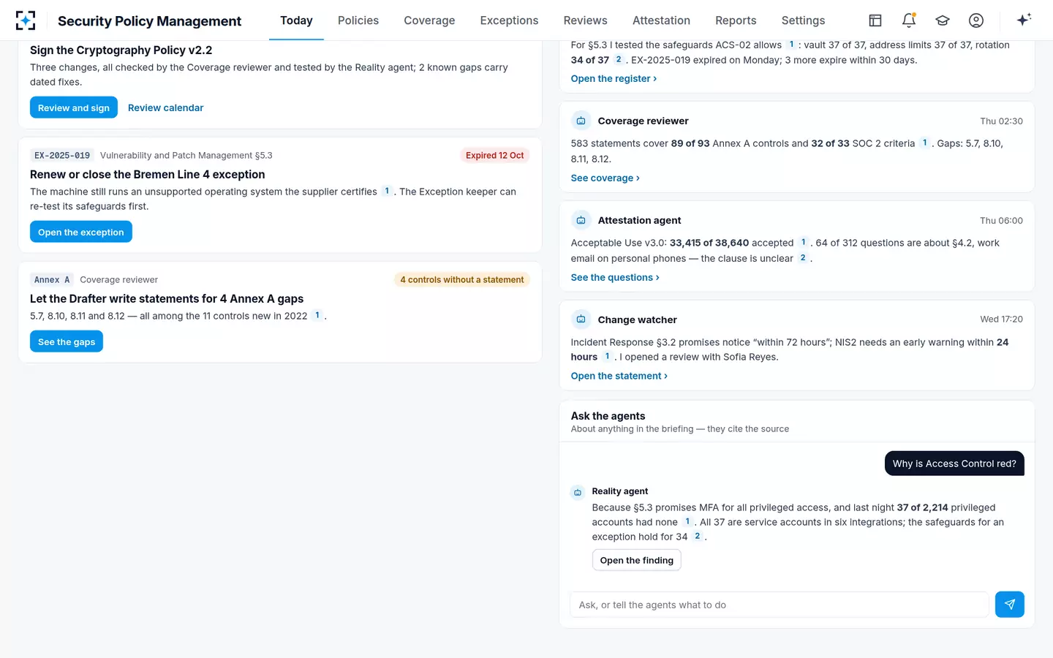Image resolution: width=1053 pixels, height=658 pixels.
Task: Open citation 2 in the Reality agent reply
Action: click(698, 537)
